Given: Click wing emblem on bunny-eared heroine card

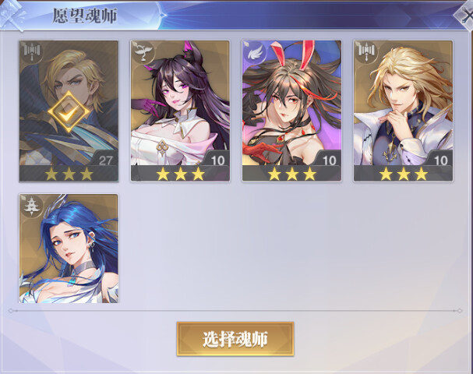Looking at the screenshot, I should coord(254,54).
